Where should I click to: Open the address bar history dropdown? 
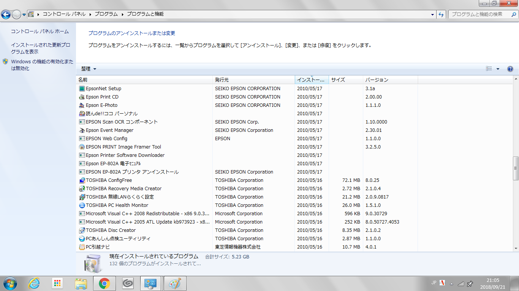coord(433,14)
